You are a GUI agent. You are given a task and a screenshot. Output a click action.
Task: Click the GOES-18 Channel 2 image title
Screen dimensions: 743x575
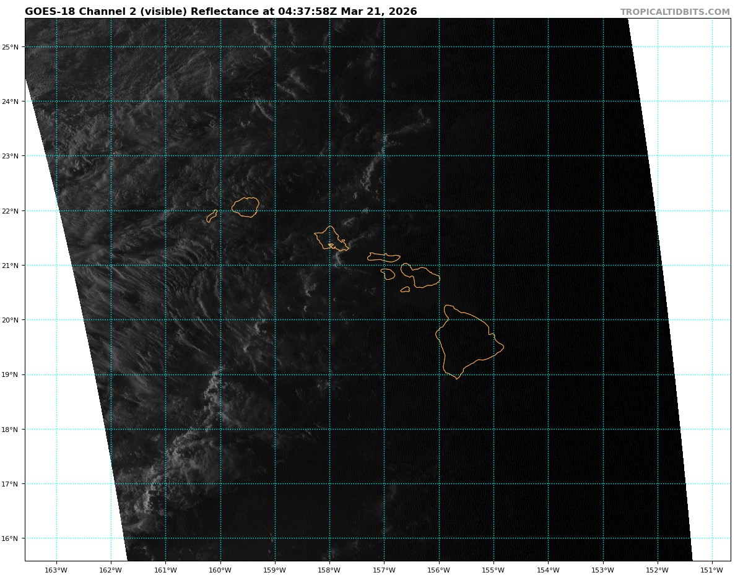[x=220, y=12]
